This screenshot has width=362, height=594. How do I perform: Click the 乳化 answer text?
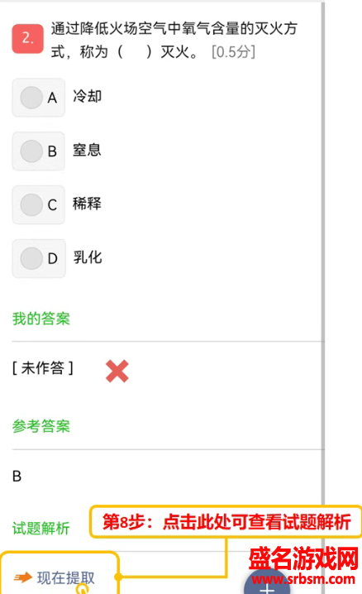(x=88, y=257)
